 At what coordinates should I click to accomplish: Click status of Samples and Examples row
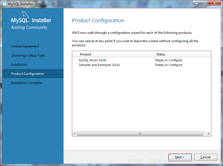[x=169, y=65]
